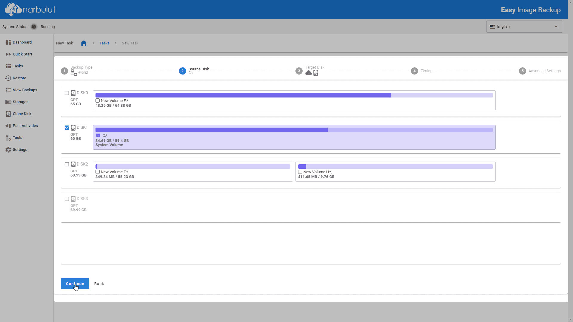Click the H:\ volume usage bar
The height and width of the screenshot is (322, 573).
click(x=395, y=166)
